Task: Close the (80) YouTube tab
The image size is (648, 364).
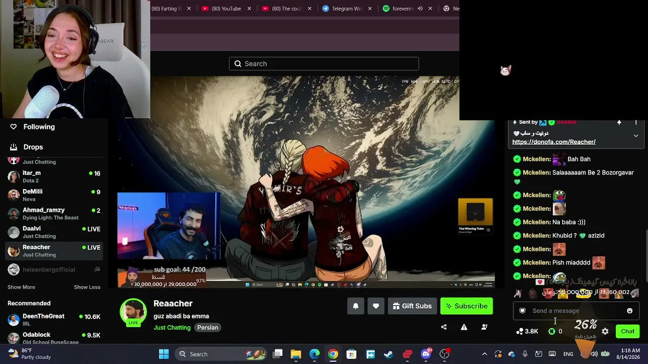Action: [249, 9]
